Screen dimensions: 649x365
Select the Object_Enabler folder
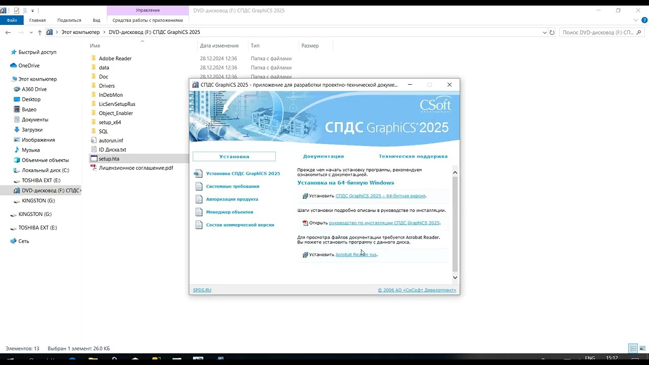(x=116, y=114)
